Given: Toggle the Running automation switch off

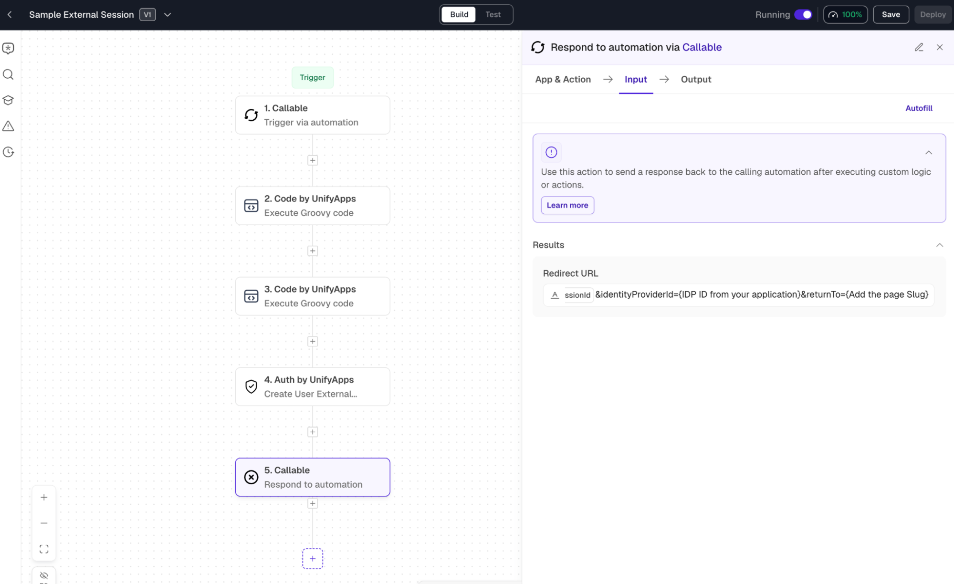Looking at the screenshot, I should [803, 14].
